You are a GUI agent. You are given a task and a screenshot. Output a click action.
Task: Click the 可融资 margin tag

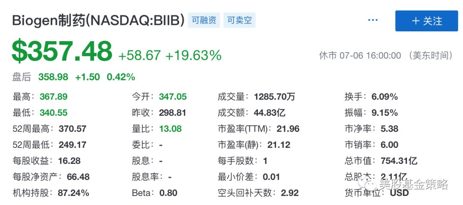coord(204,20)
